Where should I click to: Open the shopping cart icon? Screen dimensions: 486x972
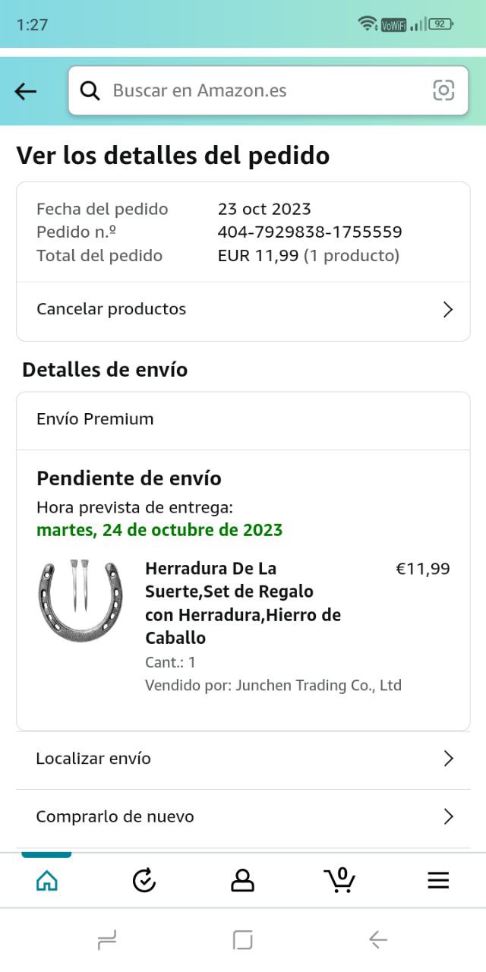coord(339,879)
